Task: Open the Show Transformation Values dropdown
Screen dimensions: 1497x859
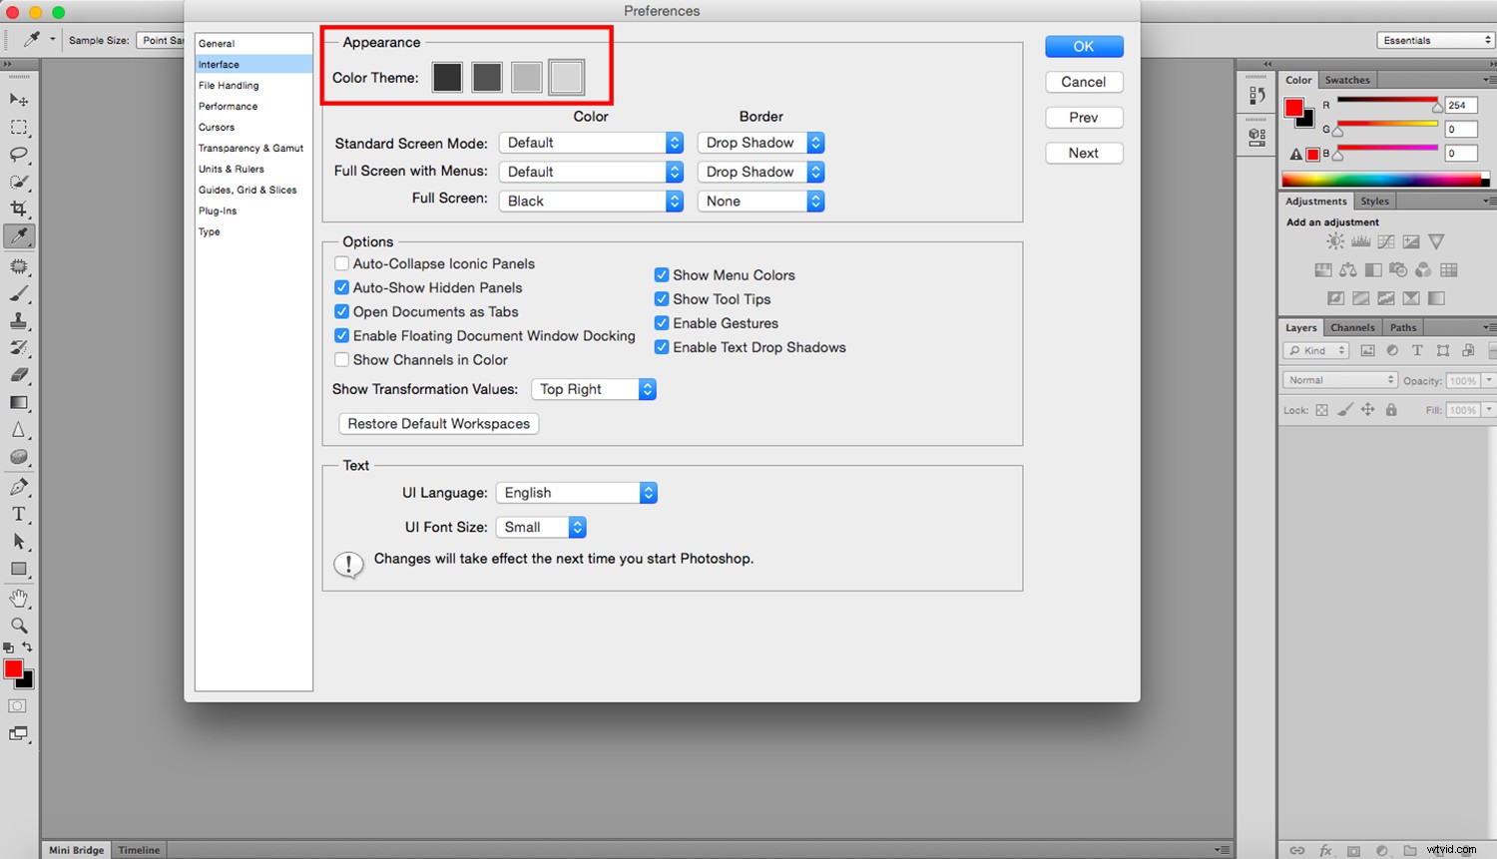Action: tap(594, 389)
